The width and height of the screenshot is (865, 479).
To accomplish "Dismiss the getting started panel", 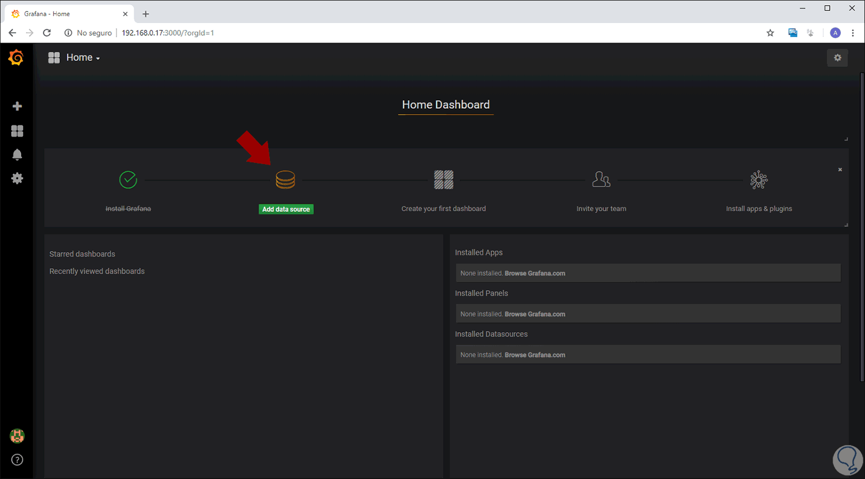I will [840, 169].
